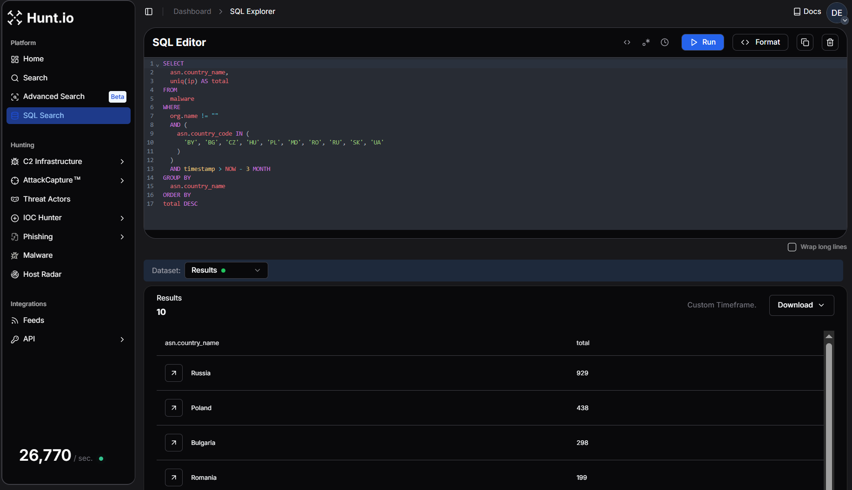852x490 pixels.
Task: Click the Host Radar icon
Action: [15, 274]
